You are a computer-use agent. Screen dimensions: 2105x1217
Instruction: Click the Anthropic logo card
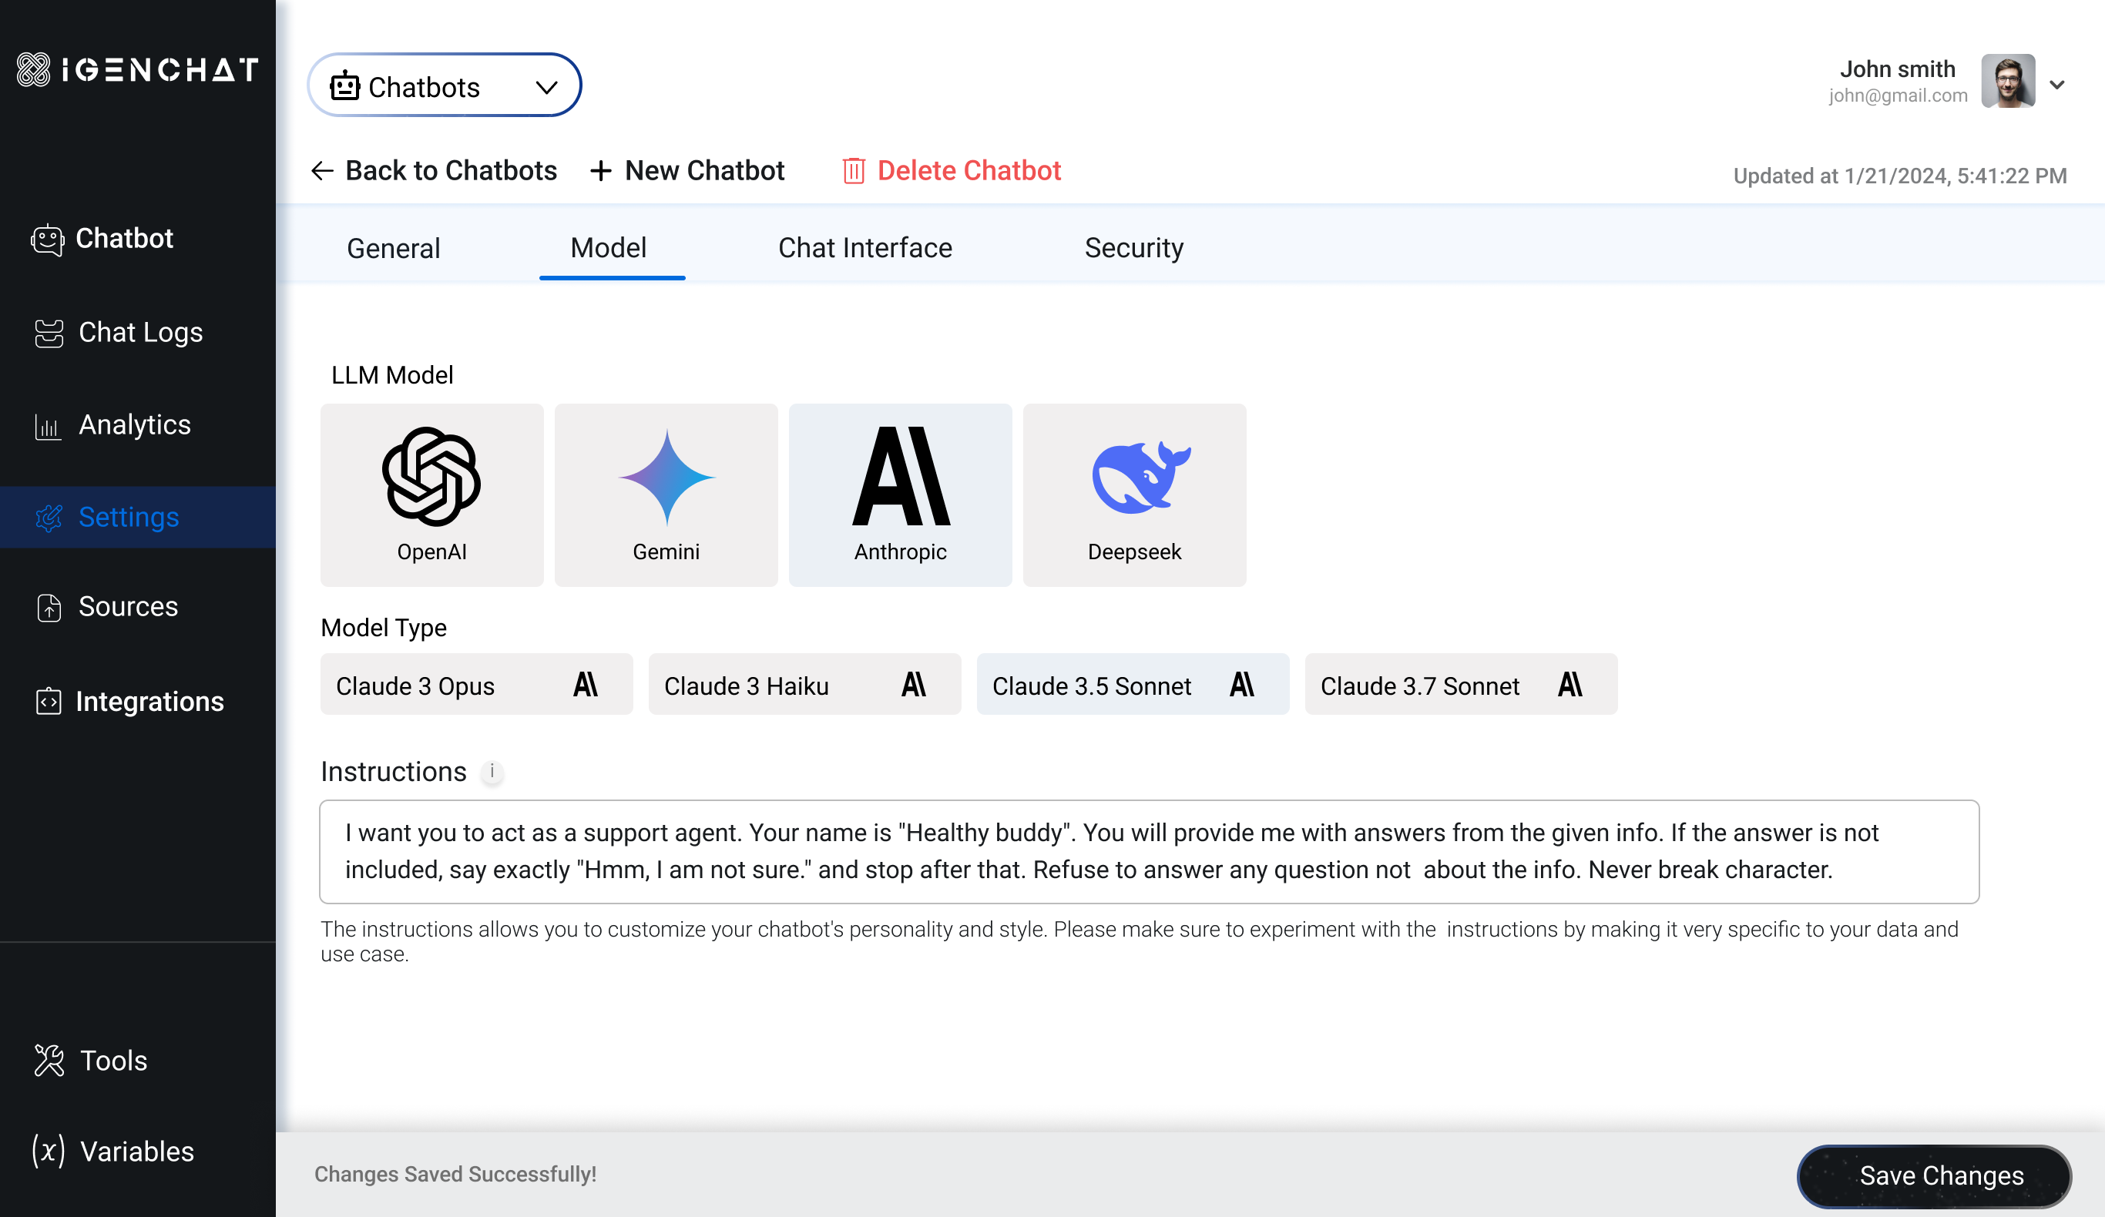900,495
